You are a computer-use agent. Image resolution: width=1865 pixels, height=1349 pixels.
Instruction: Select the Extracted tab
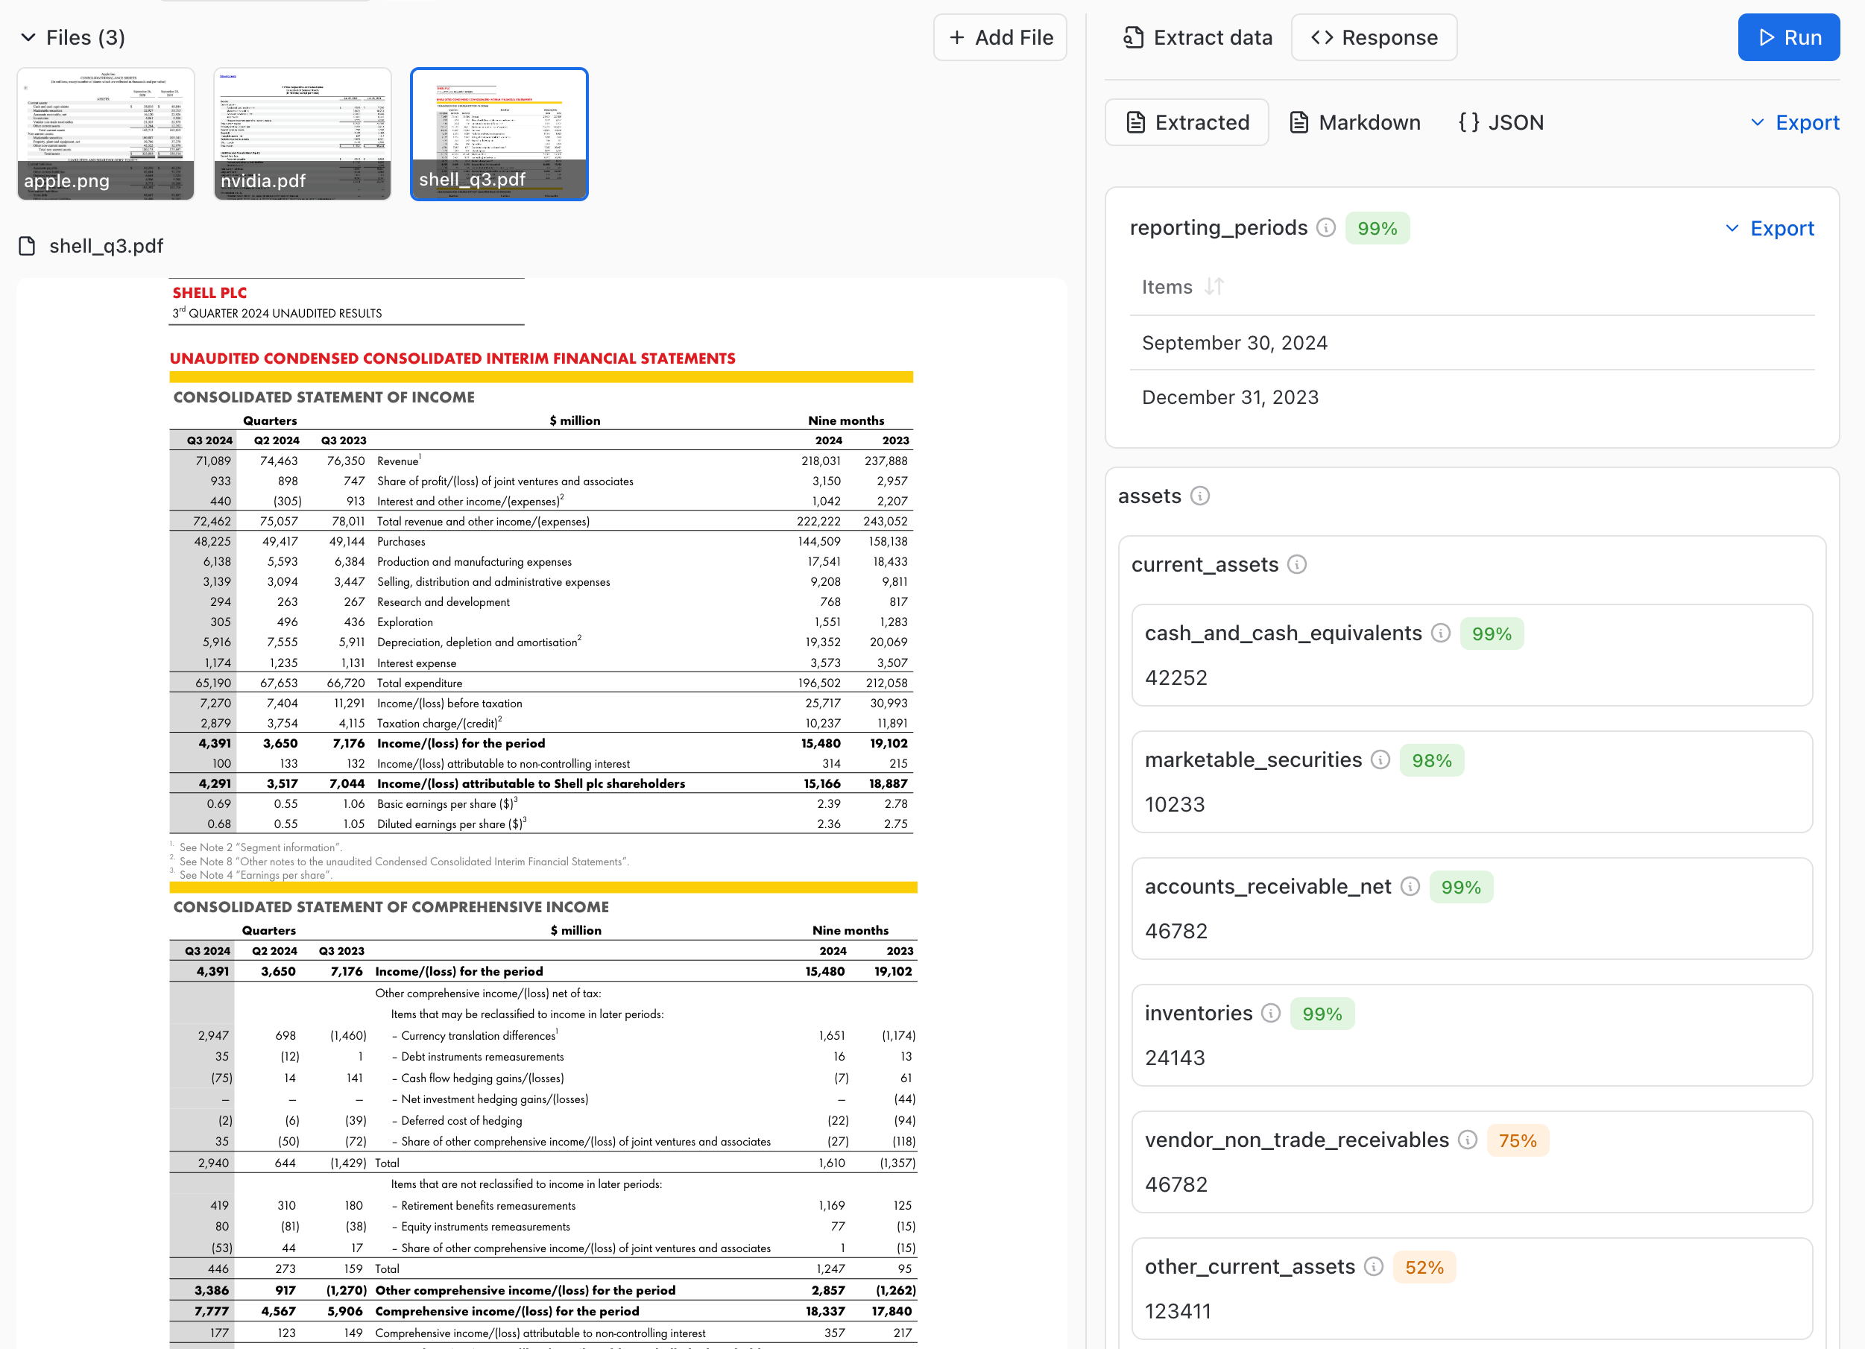[1187, 122]
